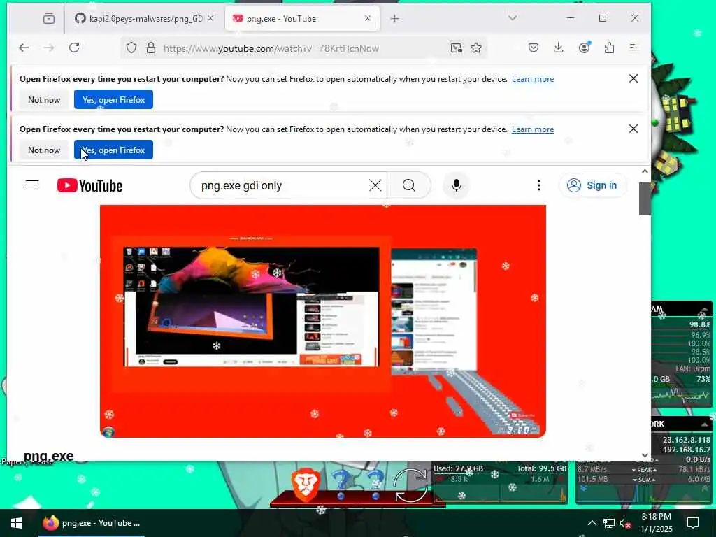Go to YouTube home via logo
Image resolution: width=716 pixels, height=537 pixels.
pyautogui.click(x=90, y=185)
